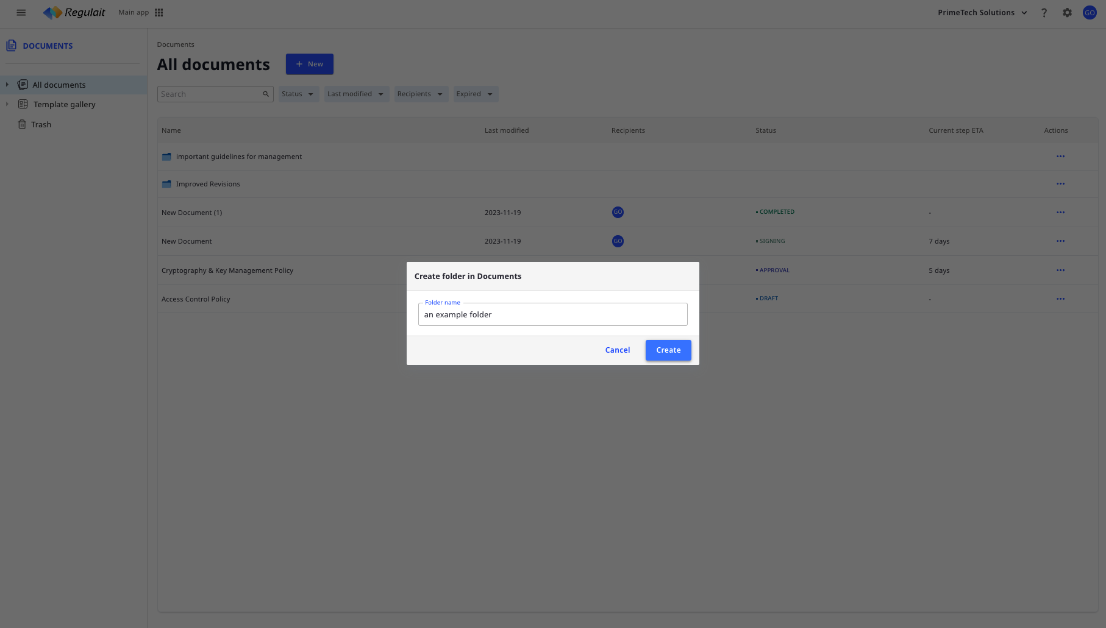Expand the All documents tree node

pos(7,85)
